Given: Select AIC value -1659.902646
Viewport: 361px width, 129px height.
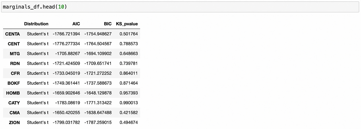Looking at the screenshot, I should click(67, 93).
